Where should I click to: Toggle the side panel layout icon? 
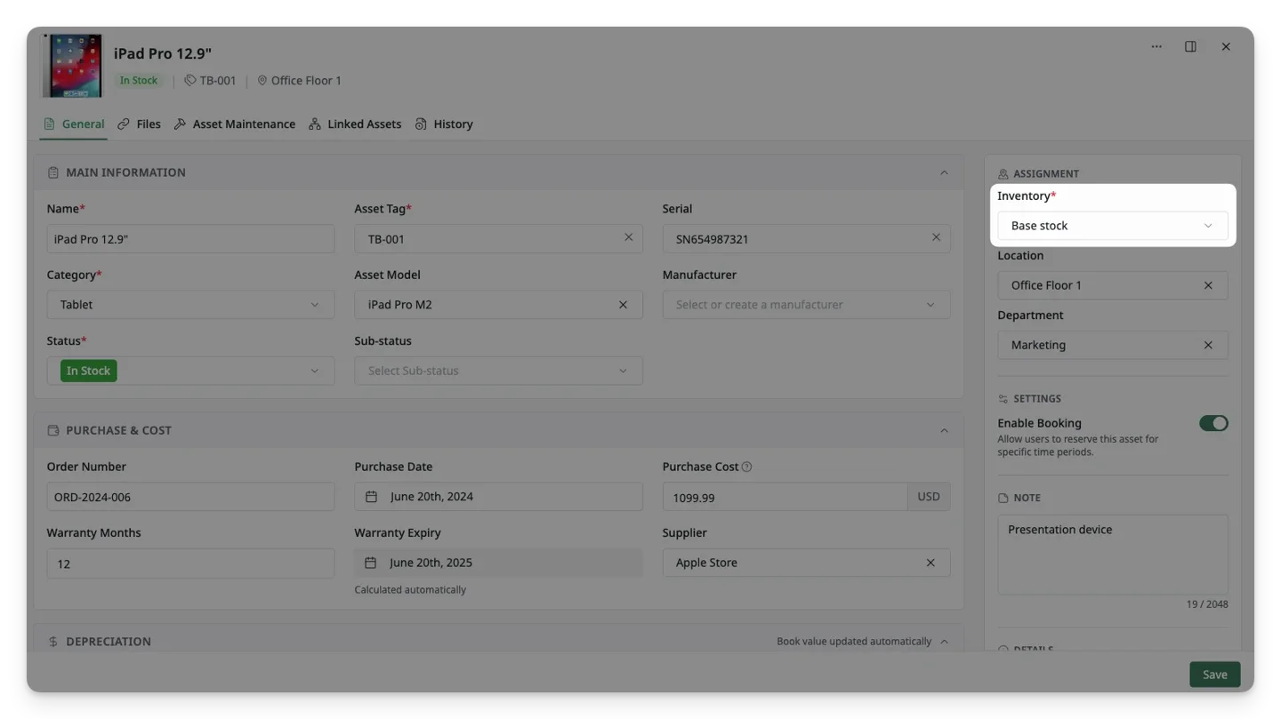tap(1190, 47)
